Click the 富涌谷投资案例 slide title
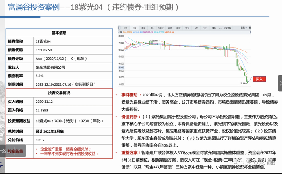This screenshot has width=282, height=174. pyautogui.click(x=34, y=7)
